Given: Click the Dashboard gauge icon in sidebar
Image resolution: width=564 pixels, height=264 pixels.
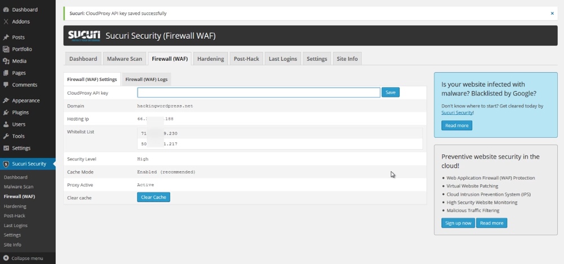Looking at the screenshot, I should (6, 10).
